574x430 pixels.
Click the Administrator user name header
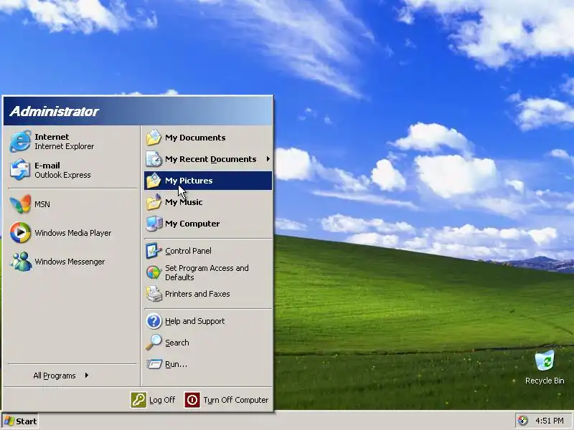tap(55, 111)
